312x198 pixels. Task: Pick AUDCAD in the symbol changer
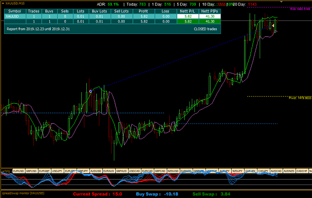tap(277, 171)
